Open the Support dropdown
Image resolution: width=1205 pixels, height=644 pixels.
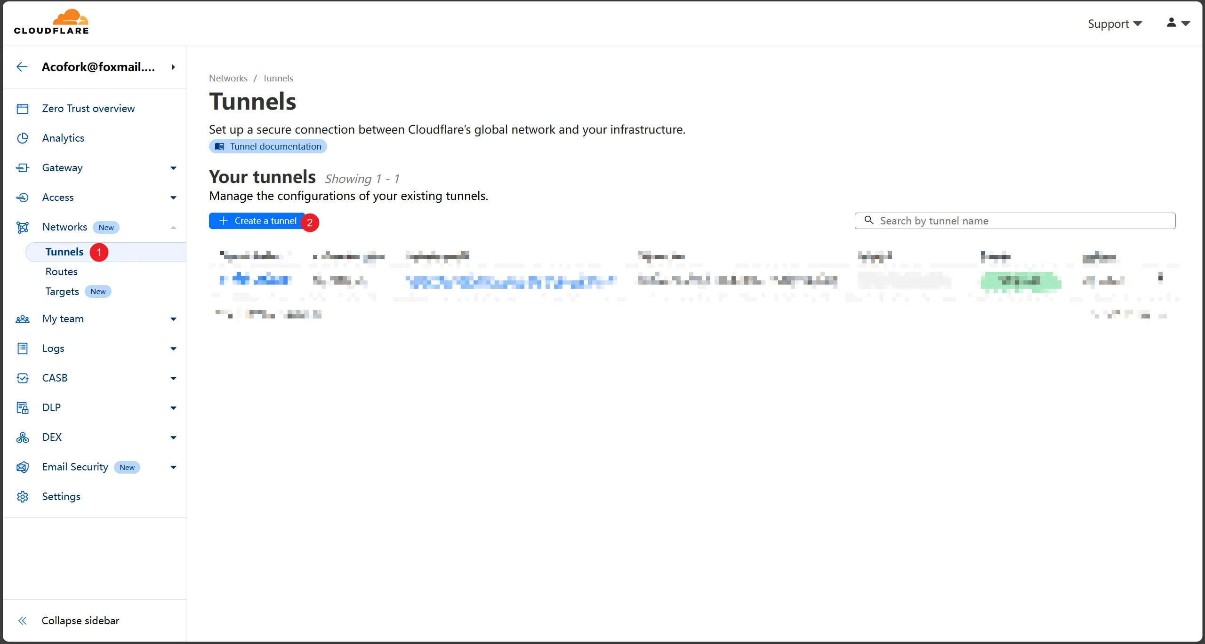point(1114,24)
